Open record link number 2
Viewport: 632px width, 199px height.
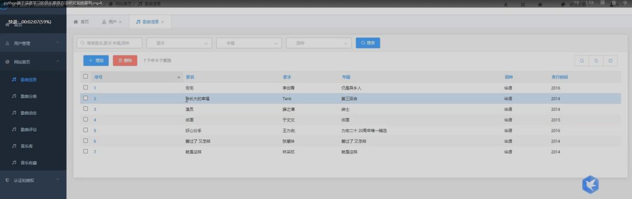95,99
